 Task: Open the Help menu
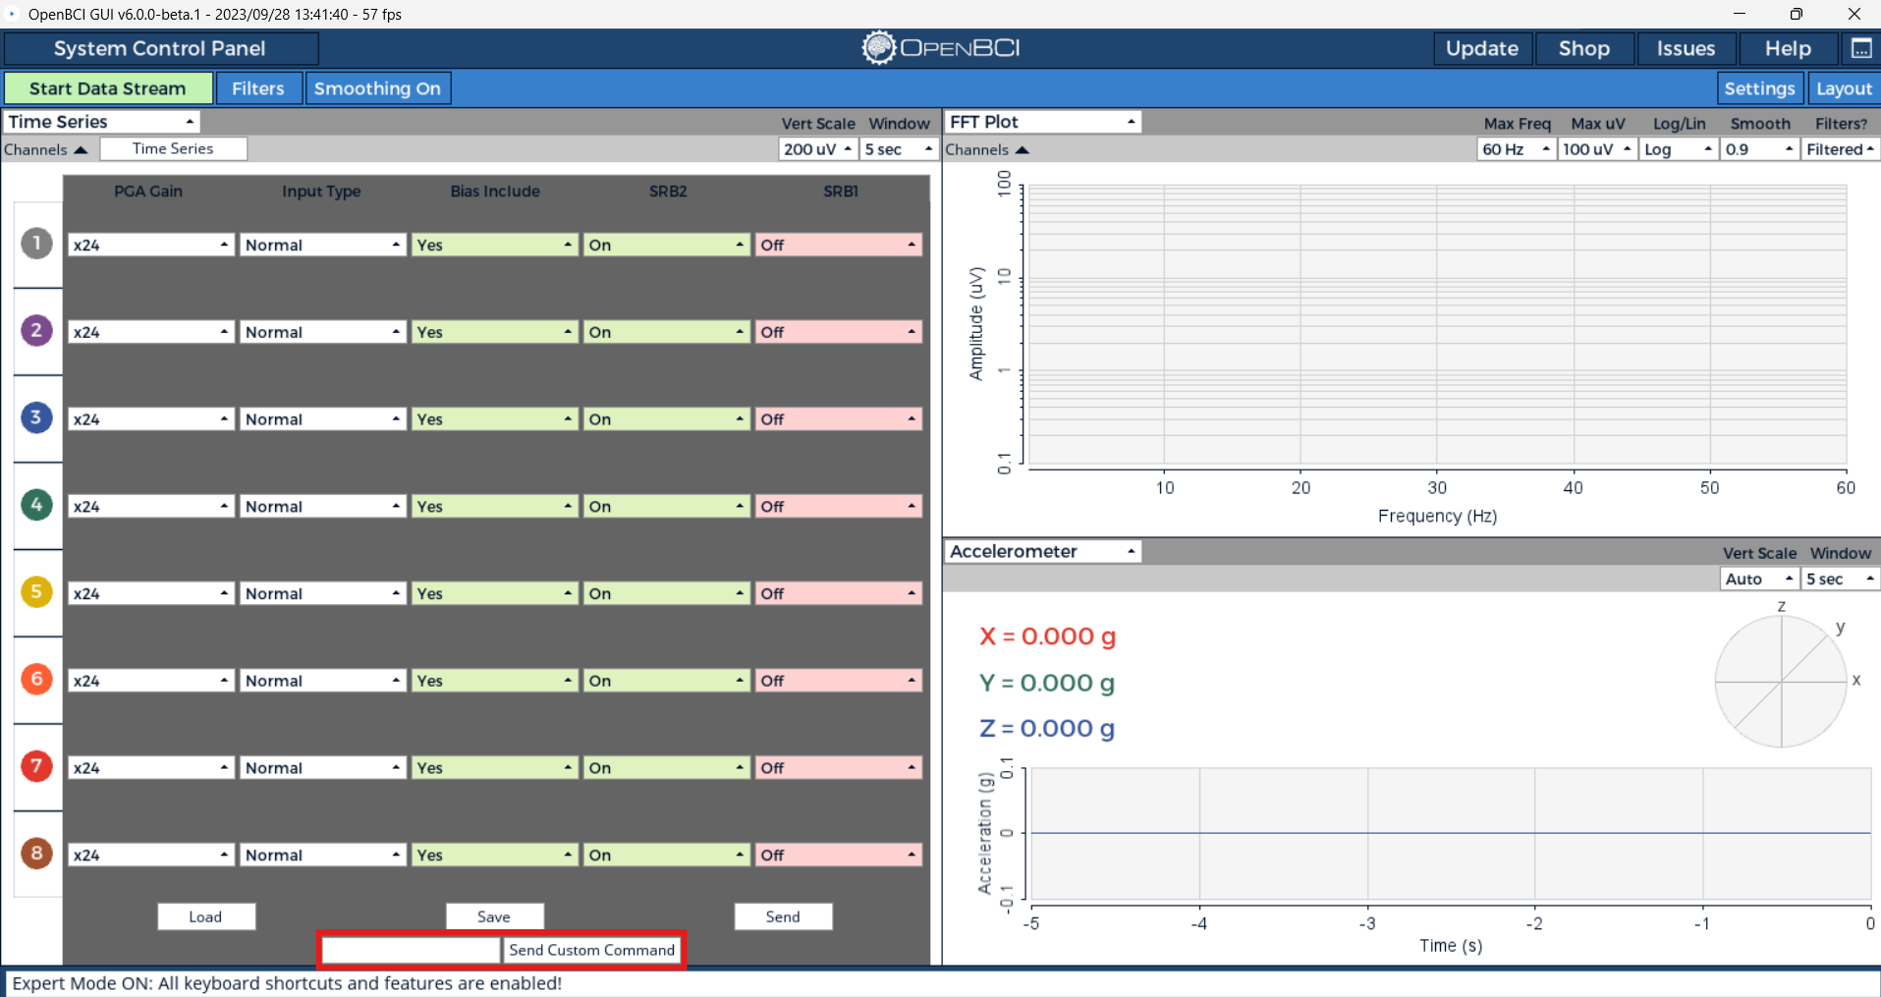1787,48
